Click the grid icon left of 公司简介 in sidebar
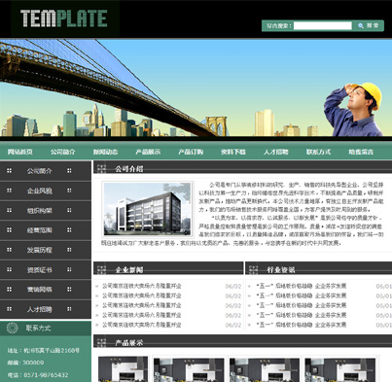The image size is (392, 382). 9,171
